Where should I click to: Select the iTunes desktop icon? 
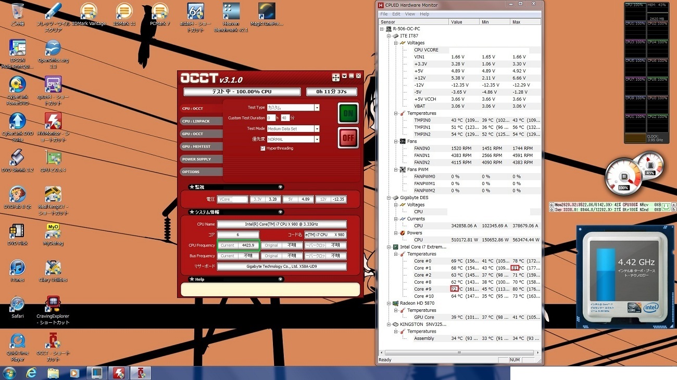18,271
